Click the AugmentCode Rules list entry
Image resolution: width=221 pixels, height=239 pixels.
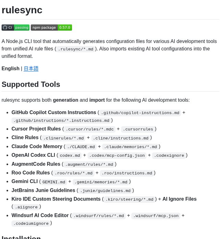click(36, 164)
